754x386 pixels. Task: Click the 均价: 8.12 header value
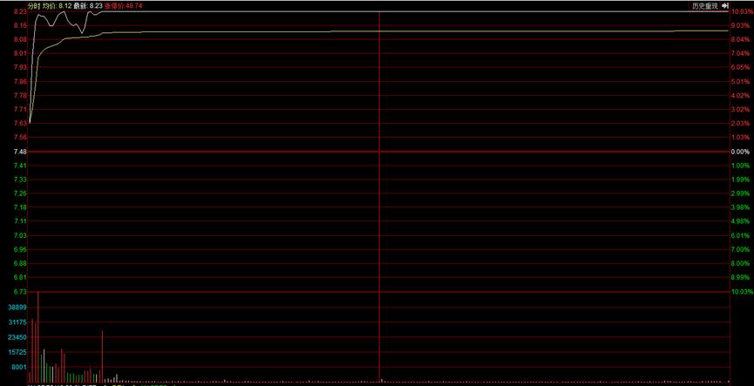(58, 6)
